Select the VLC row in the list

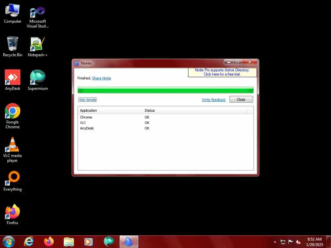(165, 123)
